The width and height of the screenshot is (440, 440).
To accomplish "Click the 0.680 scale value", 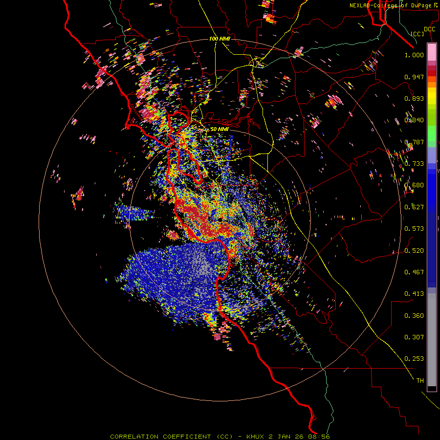I will click(414, 185).
